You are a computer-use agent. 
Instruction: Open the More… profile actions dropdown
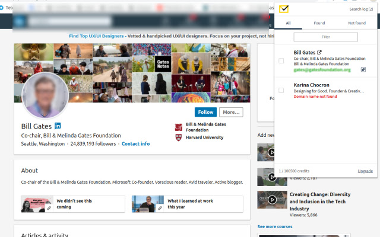(x=231, y=112)
